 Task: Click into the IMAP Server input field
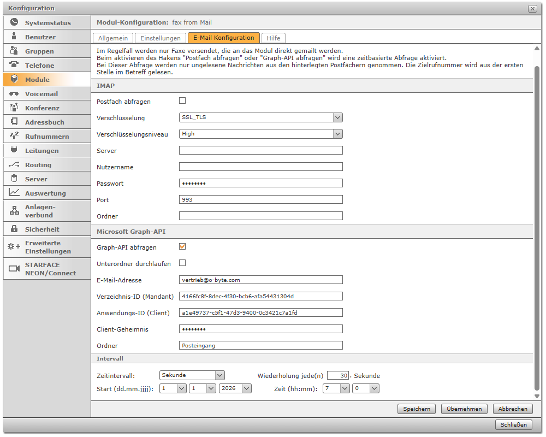261,151
